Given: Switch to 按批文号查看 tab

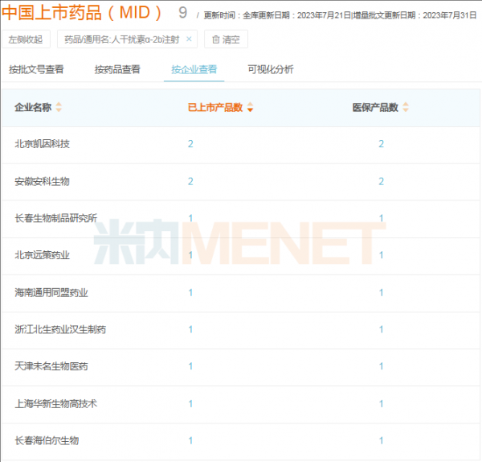Looking at the screenshot, I should point(36,69).
